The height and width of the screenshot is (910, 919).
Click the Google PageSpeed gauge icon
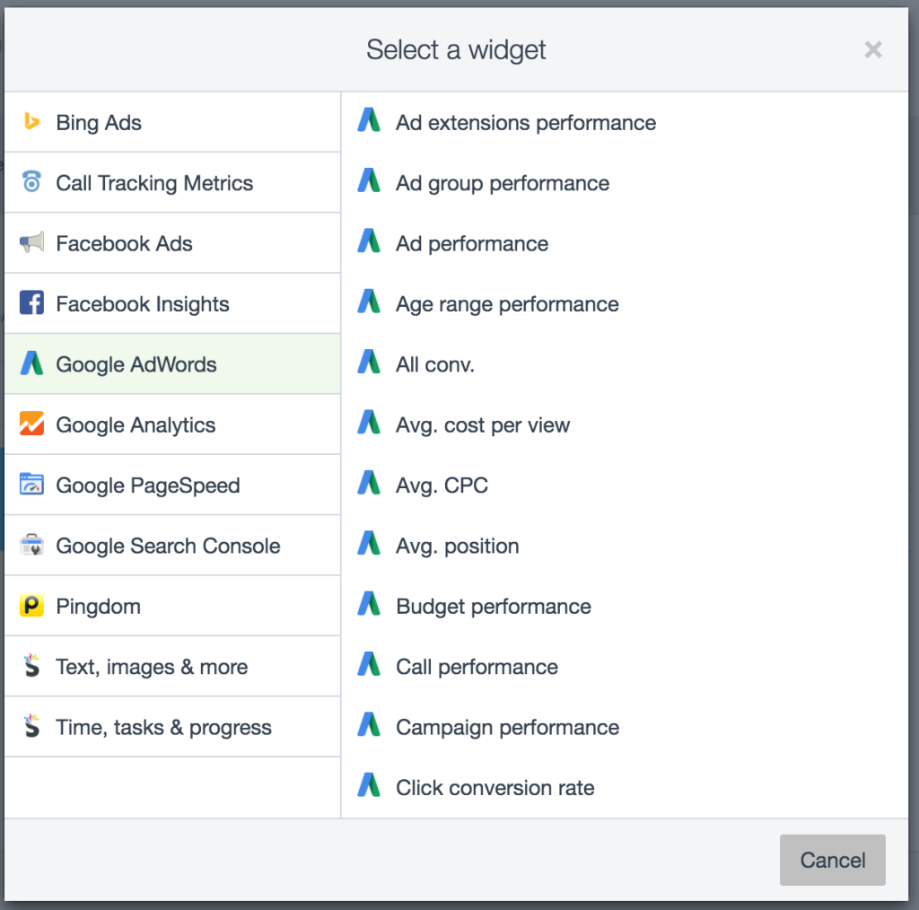(31, 486)
